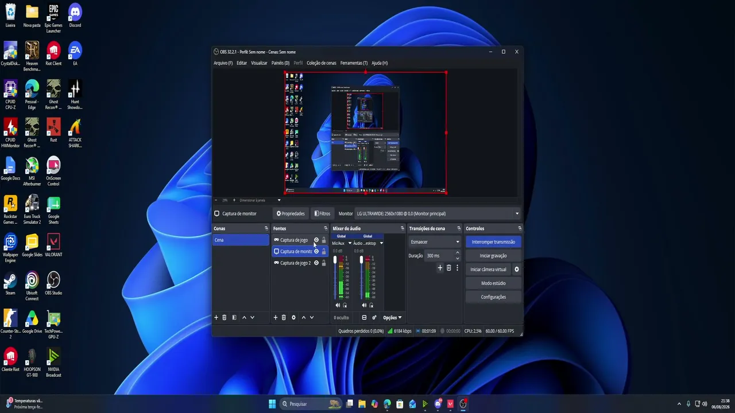Open virtual camera settings gear
Screen dimensions: 735x413
[x=516, y=270]
